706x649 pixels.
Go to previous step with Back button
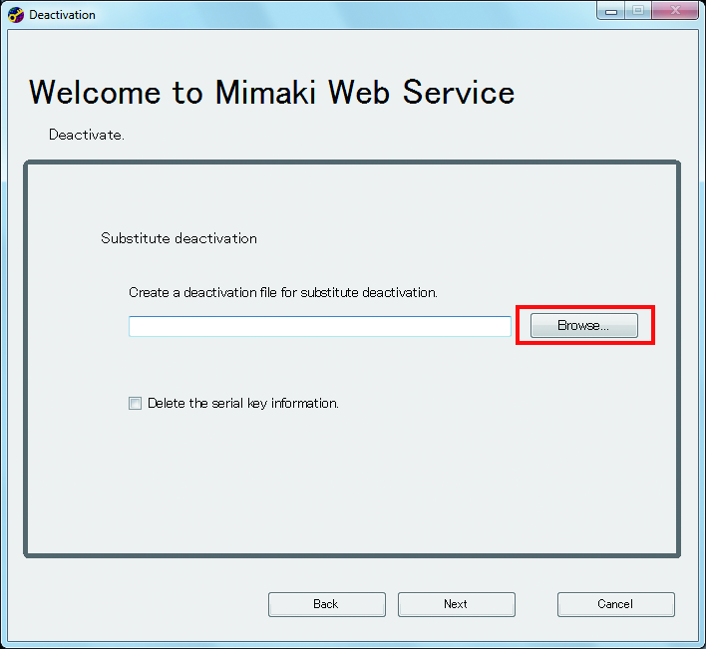pos(326,604)
